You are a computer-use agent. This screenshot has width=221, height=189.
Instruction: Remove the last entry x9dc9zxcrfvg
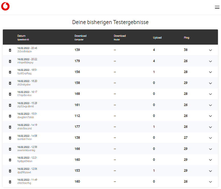[x=10, y=182]
